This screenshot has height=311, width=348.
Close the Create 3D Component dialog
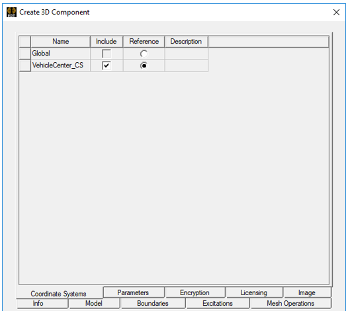coord(336,12)
